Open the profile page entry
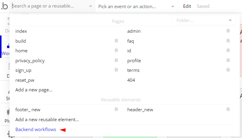Screen dimensions: 242x138 pyautogui.click(x=134, y=60)
